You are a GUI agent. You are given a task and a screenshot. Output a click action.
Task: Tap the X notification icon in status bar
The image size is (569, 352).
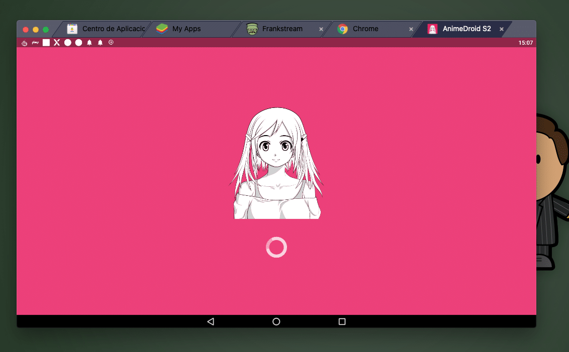(57, 43)
